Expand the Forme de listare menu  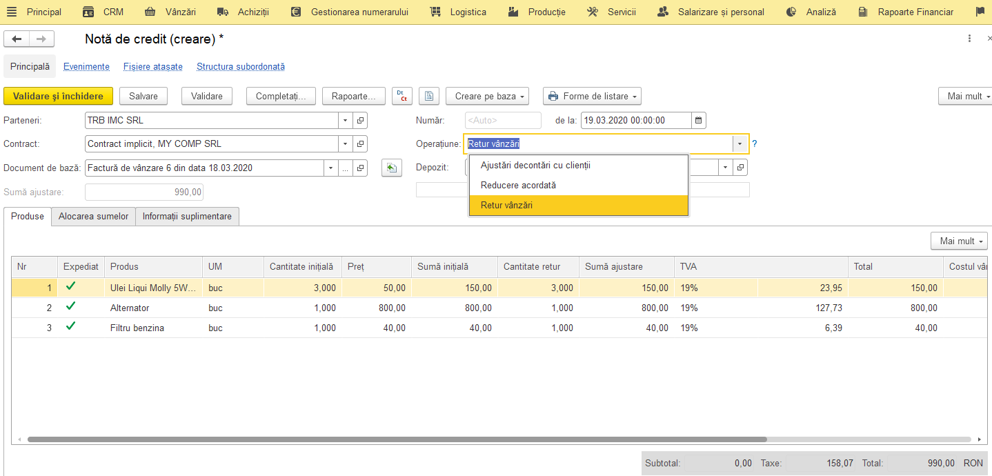pos(593,96)
